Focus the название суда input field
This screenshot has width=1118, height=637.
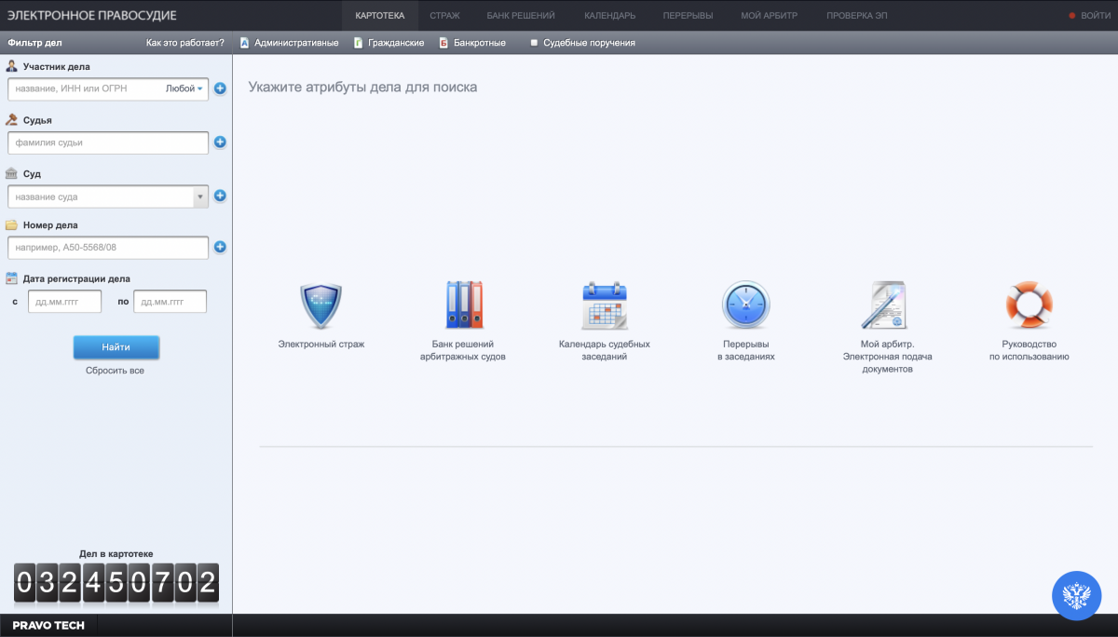click(101, 197)
